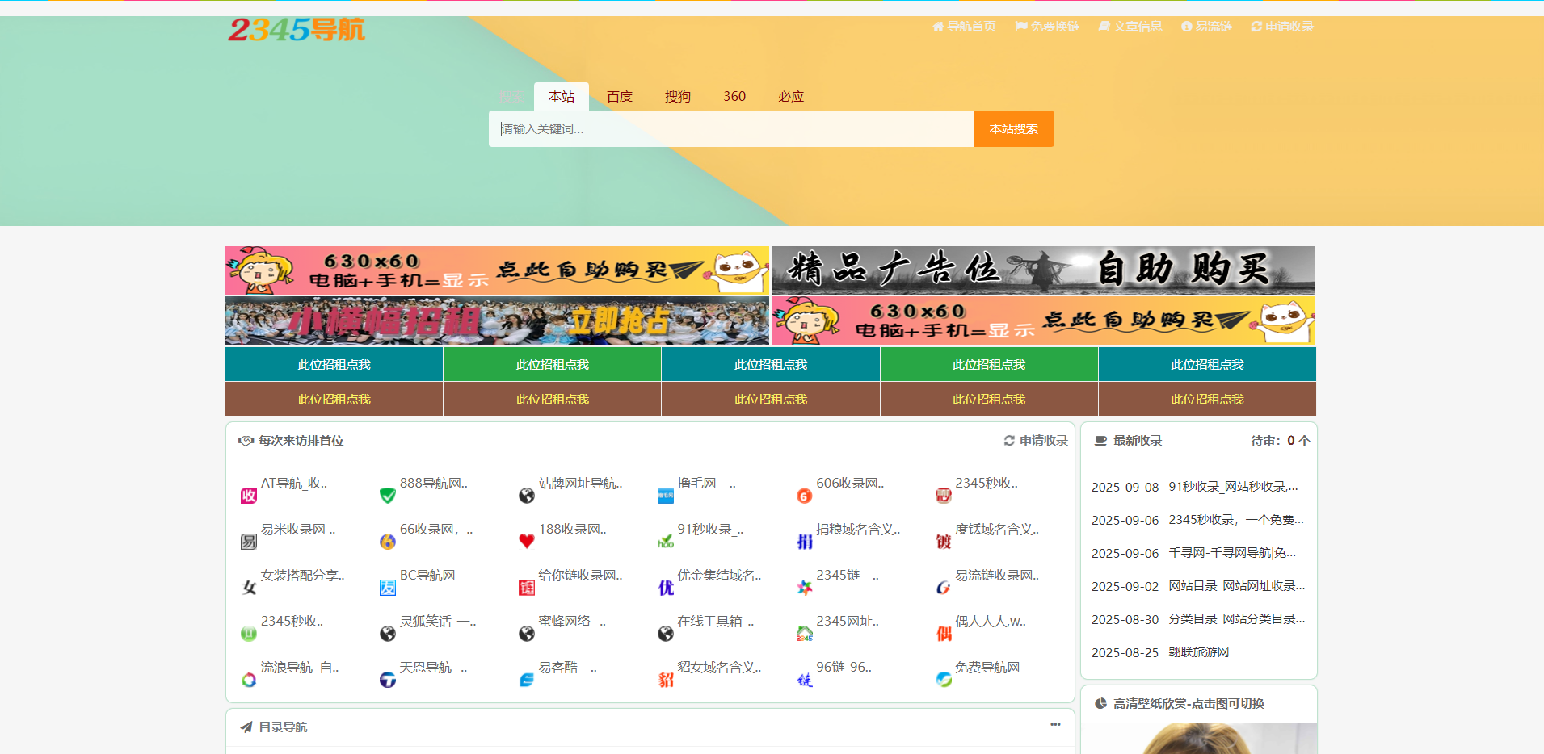Click the pink 收 favicon for AT导航
The image size is (1544, 754).
[249, 496]
